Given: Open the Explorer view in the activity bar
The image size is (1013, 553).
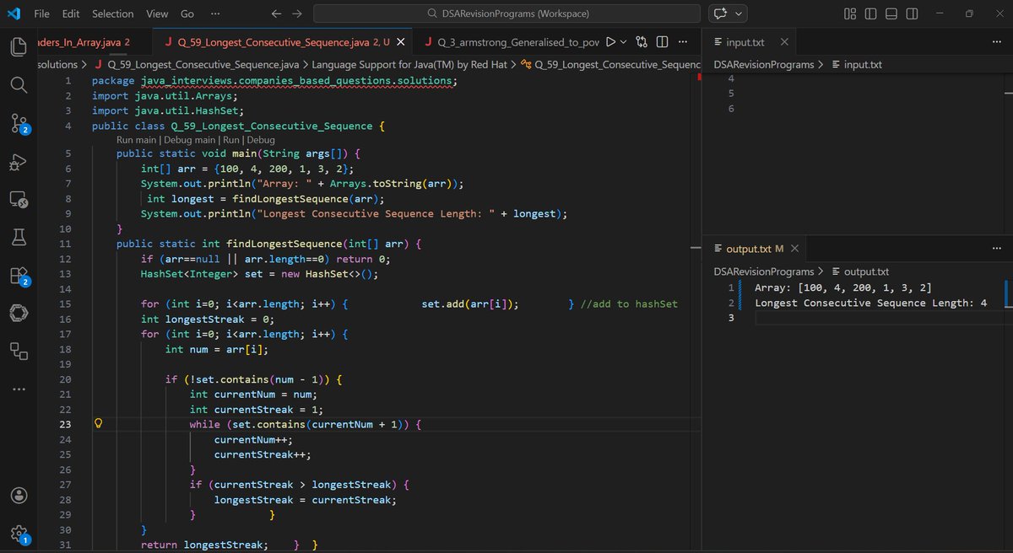Looking at the screenshot, I should 19,46.
